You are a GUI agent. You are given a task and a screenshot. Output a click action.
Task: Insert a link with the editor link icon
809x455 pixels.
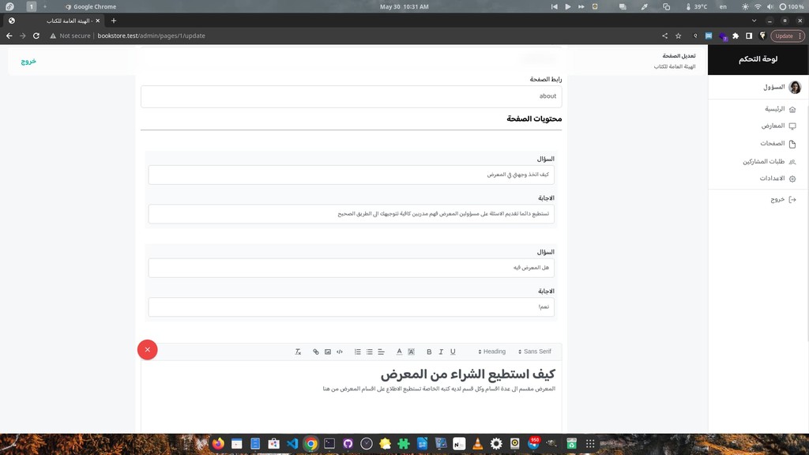click(x=316, y=352)
